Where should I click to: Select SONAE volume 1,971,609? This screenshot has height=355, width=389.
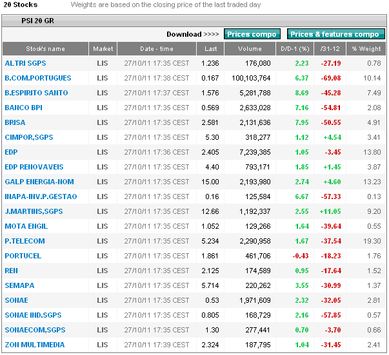coord(255,300)
